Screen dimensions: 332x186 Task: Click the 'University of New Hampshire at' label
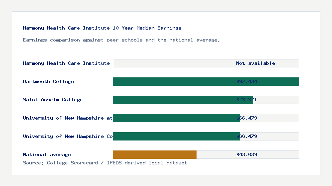(x=68, y=118)
